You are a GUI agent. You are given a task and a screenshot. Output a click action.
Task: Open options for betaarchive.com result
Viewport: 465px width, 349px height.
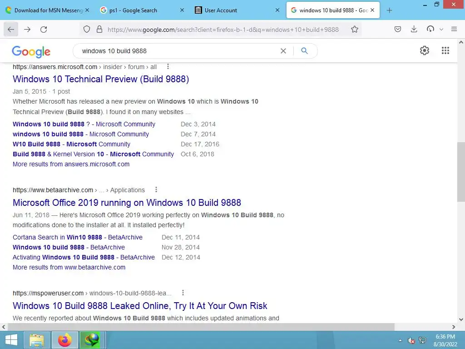156,189
